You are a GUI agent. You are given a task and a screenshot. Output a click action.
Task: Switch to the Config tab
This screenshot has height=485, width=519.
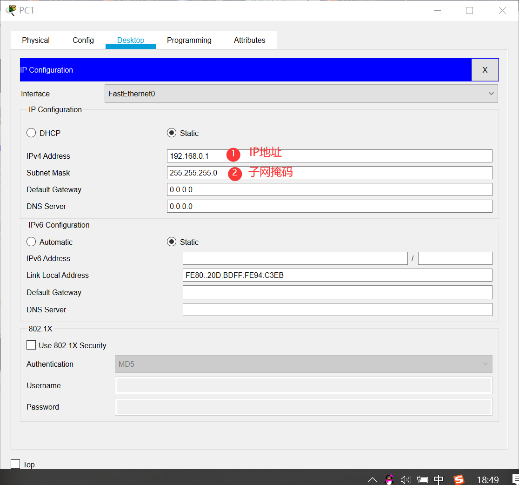coord(83,40)
